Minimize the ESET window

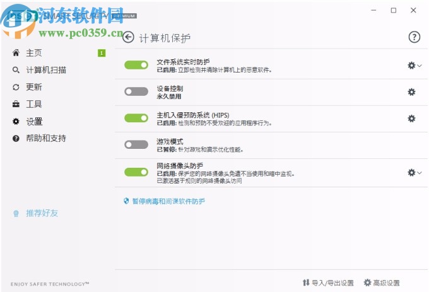(x=373, y=10)
